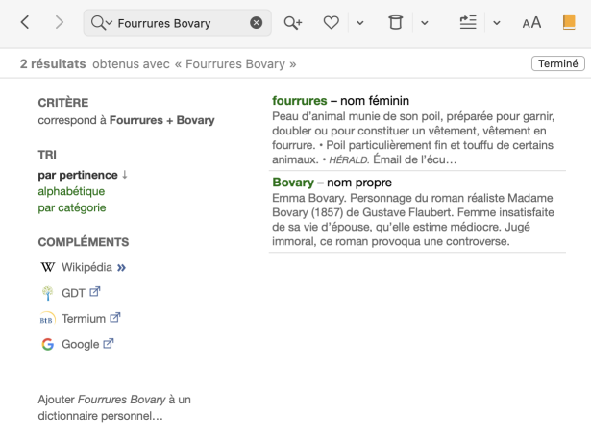Expand the favorites dropdown chevron
This screenshot has width=591, height=439.
click(x=359, y=23)
